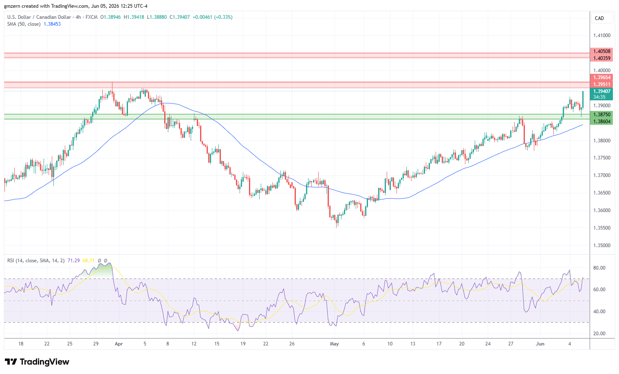619x374 pixels.
Task: Select the 1.40359 resistance price label
Action: [x=601, y=58]
